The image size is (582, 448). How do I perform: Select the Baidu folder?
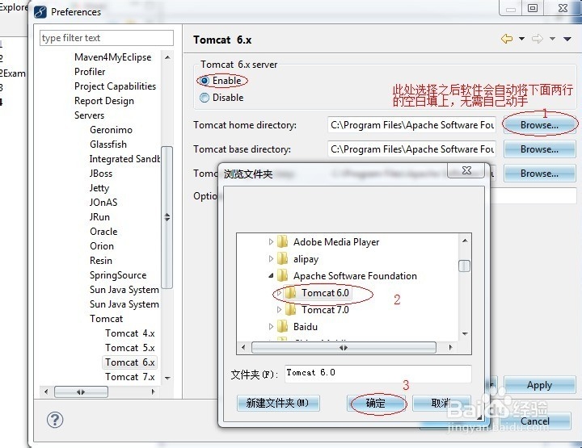(x=305, y=327)
